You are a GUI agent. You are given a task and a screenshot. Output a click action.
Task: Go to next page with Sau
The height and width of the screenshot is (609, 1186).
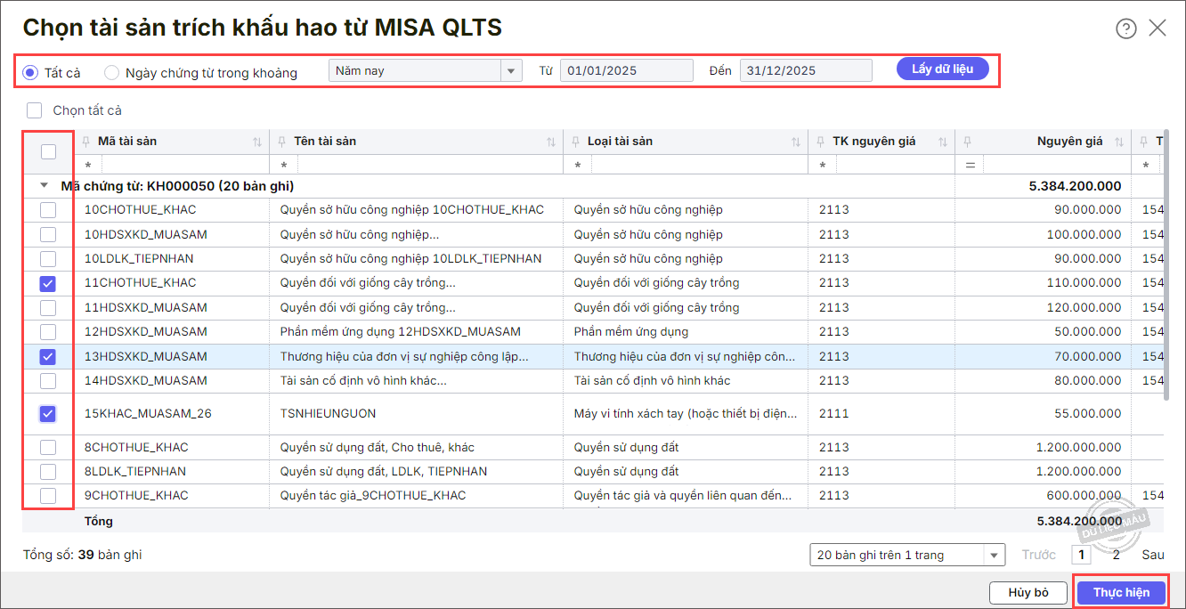[1153, 555]
